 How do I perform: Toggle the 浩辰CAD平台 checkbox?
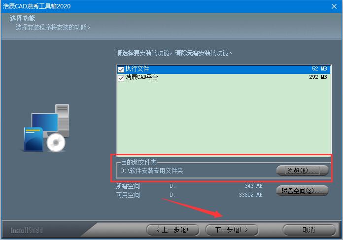point(121,78)
